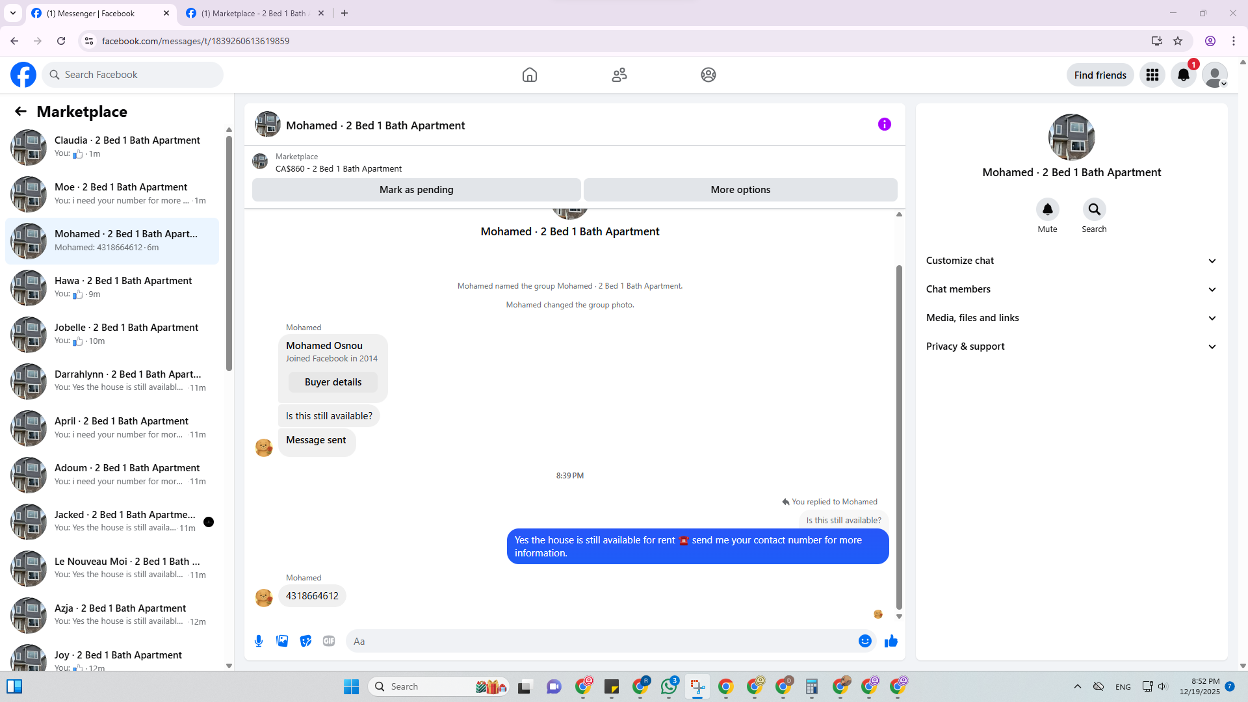Viewport: 1248px width, 702px height.
Task: Mute this conversation with bell icon
Action: tap(1047, 209)
